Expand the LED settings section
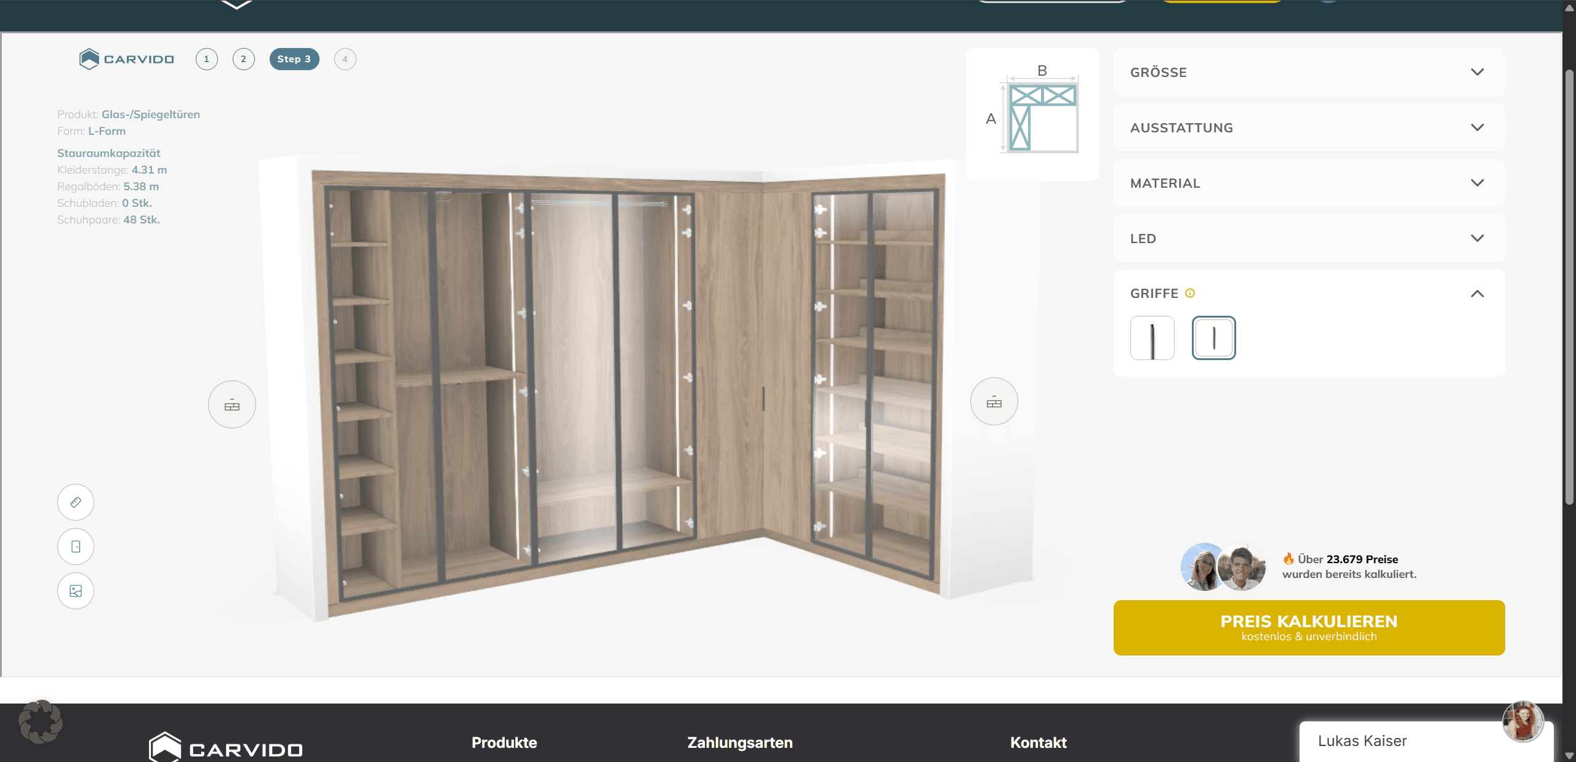This screenshot has width=1576, height=762. (x=1309, y=238)
